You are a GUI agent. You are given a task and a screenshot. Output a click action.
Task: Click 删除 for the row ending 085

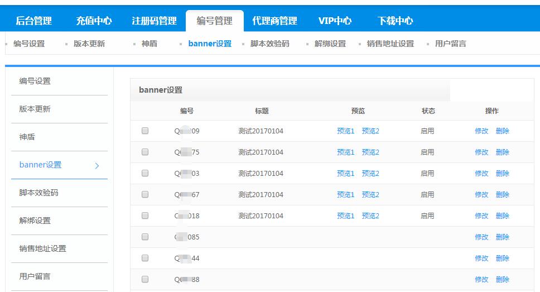502,237
